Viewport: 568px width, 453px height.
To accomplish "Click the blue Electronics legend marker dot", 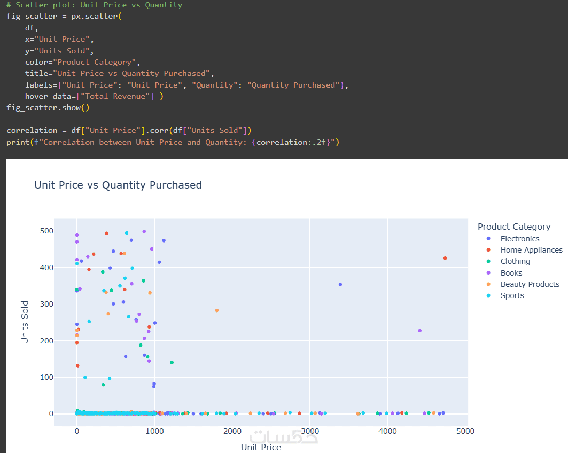I will 488,239.
